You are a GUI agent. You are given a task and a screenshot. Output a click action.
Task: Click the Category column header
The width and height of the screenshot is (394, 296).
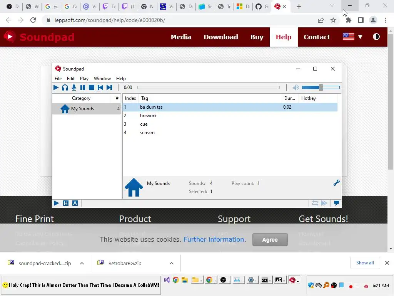click(x=81, y=98)
